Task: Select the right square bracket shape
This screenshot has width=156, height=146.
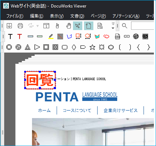Action: [x=130, y=47]
